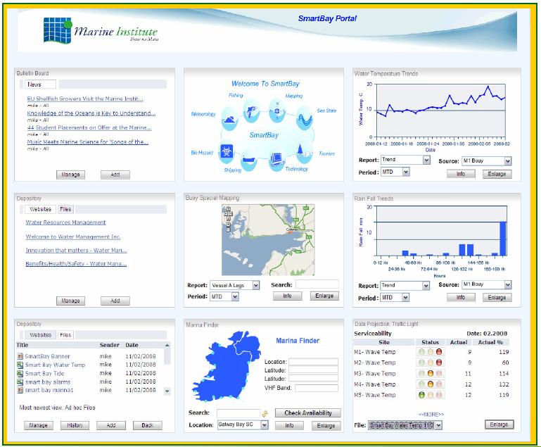Click the Marine Institute logo
The width and height of the screenshot is (541, 447).
[101, 31]
